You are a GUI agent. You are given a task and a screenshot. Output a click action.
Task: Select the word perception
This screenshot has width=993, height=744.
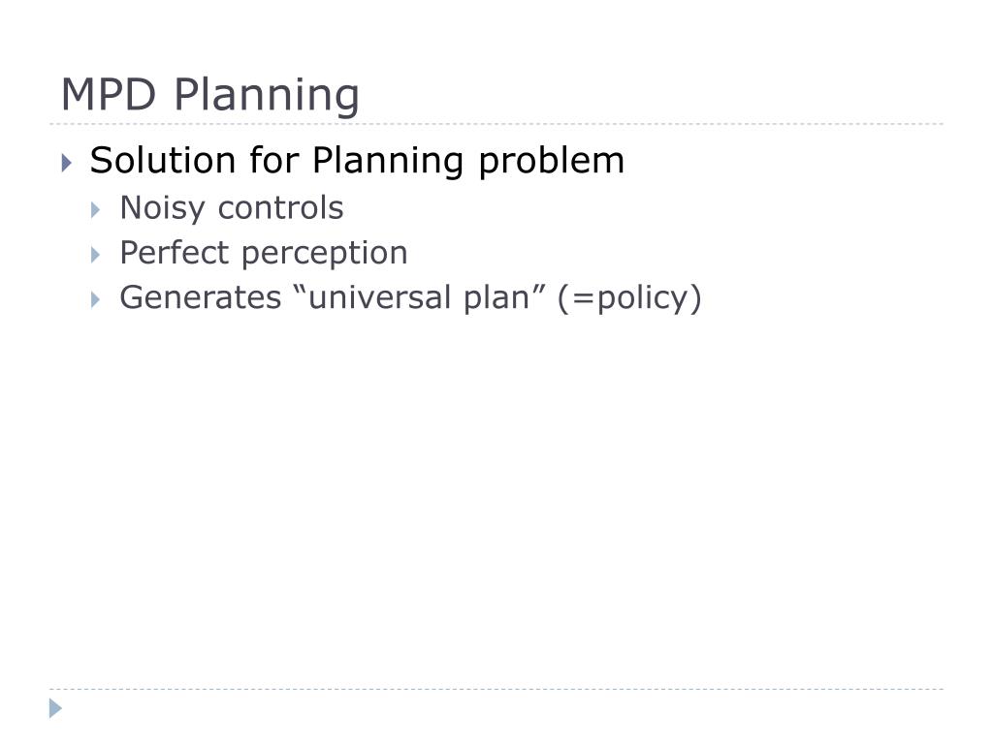(x=325, y=255)
